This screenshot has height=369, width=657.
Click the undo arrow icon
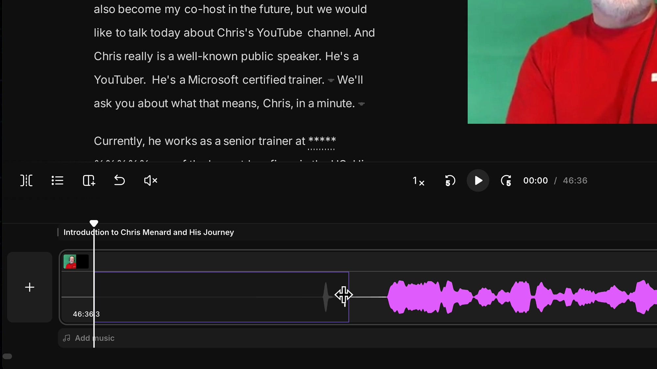120,180
